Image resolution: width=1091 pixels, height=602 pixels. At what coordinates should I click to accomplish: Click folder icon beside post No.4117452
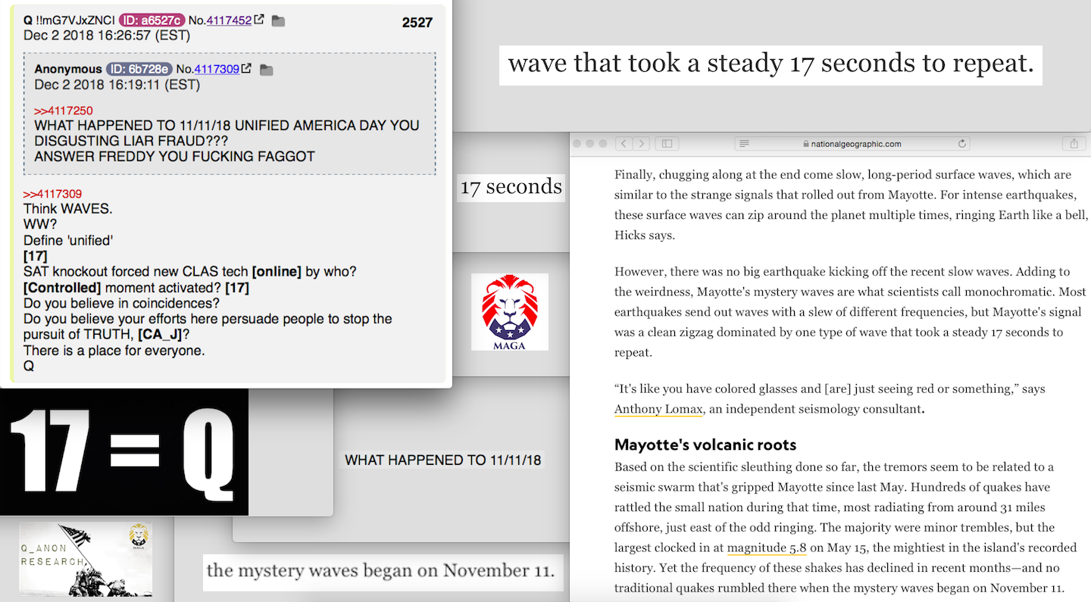278,21
